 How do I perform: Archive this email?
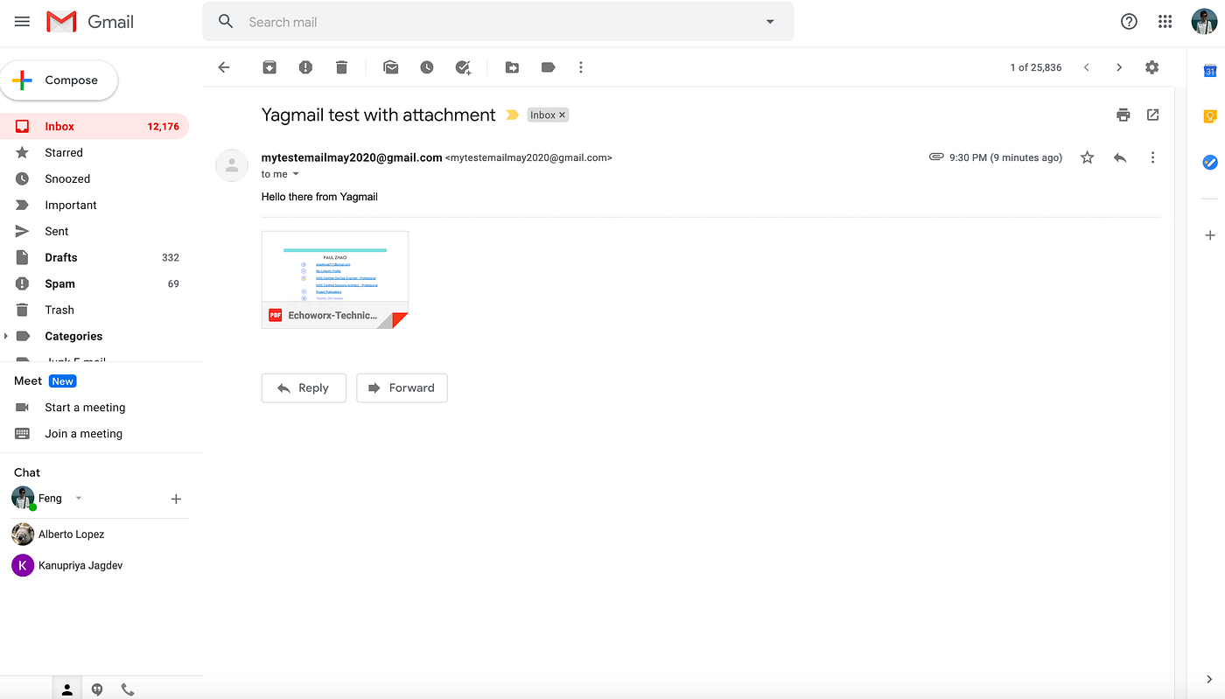[269, 66]
